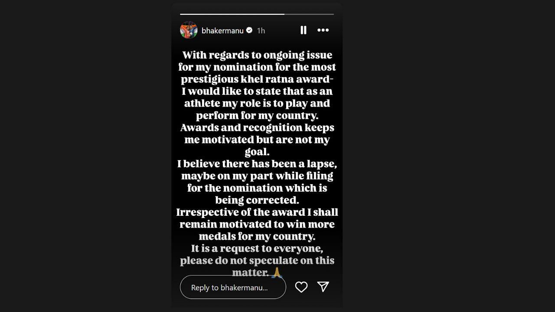Click the 'I believe there has been a lapse' line
Screen dimensions: 555x312
click(257, 164)
